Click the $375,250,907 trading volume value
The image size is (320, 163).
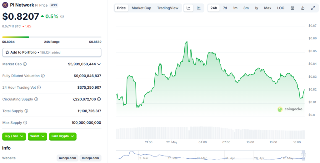89,87
